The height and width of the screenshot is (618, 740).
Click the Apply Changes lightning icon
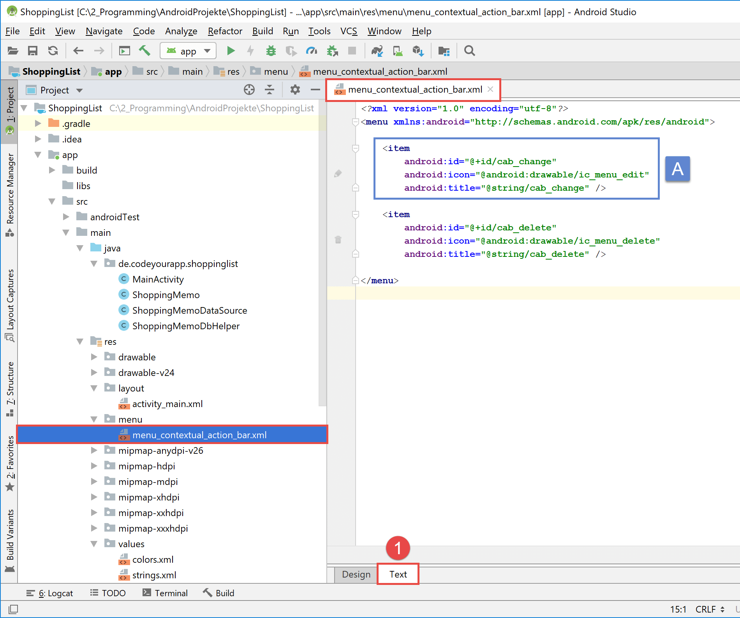point(251,51)
